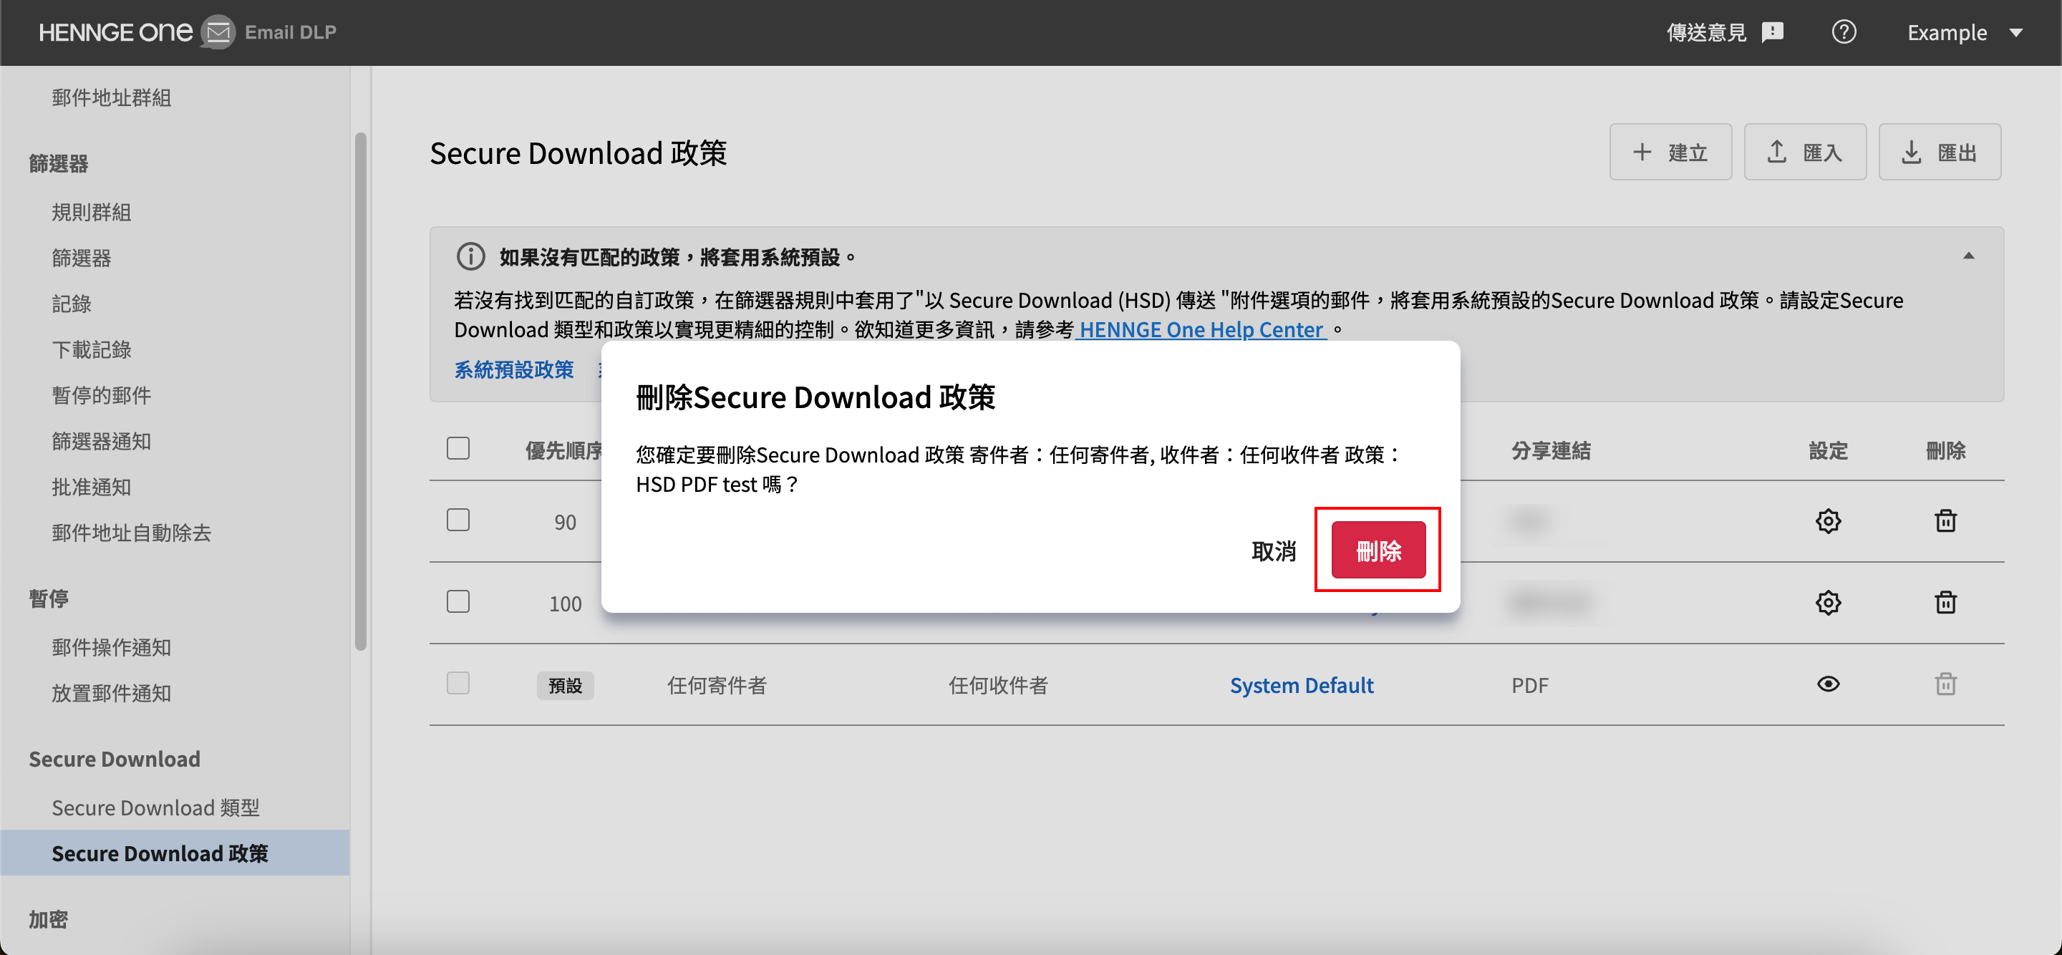Screen dimensions: 2062x955
Task: Open 記錄 in sidebar
Action: click(72, 303)
